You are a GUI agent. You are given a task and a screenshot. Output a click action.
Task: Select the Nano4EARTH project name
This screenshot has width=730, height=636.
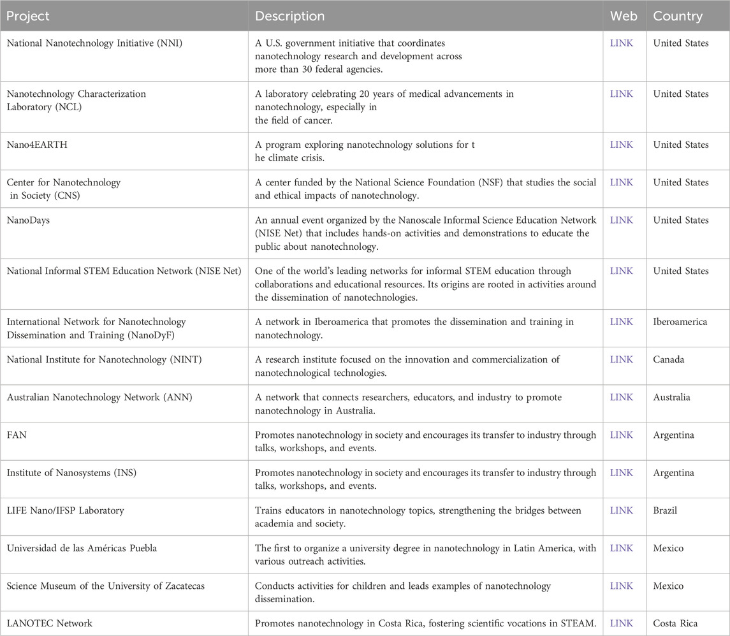click(x=37, y=145)
